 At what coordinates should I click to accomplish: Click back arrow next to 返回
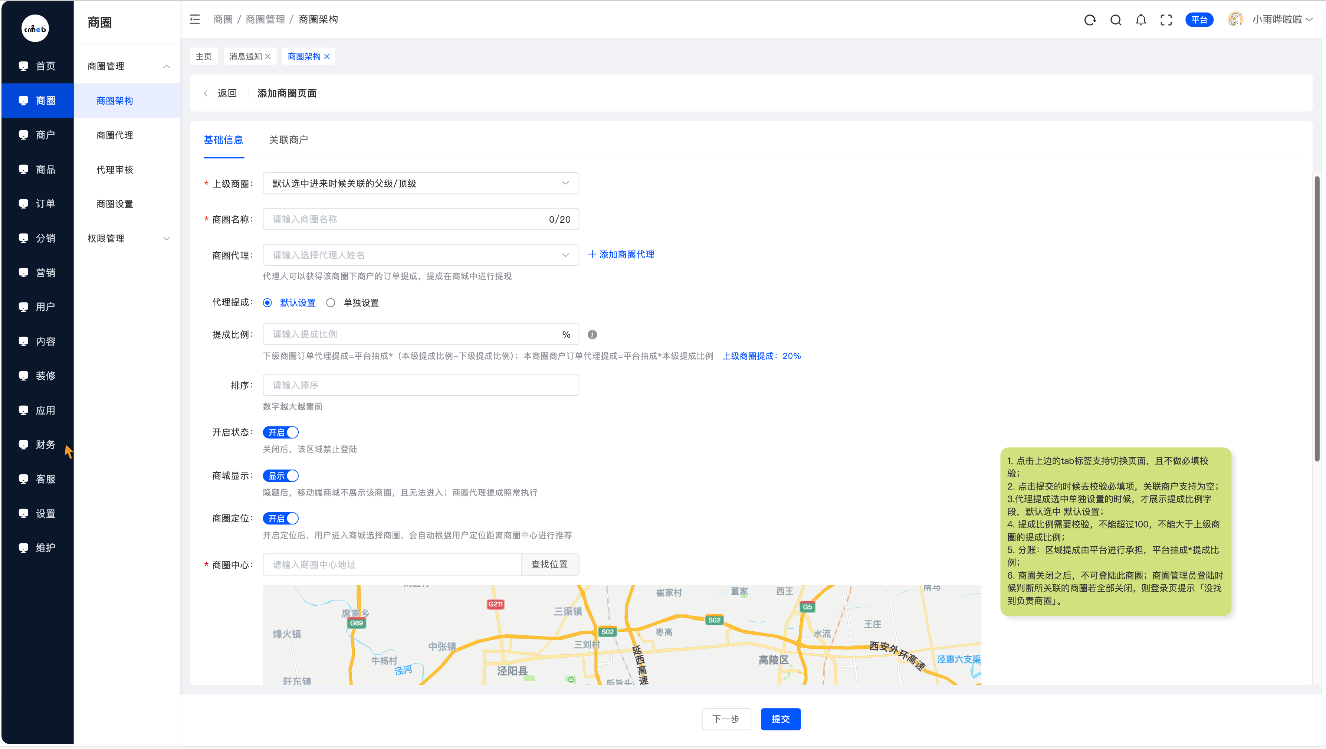[206, 93]
